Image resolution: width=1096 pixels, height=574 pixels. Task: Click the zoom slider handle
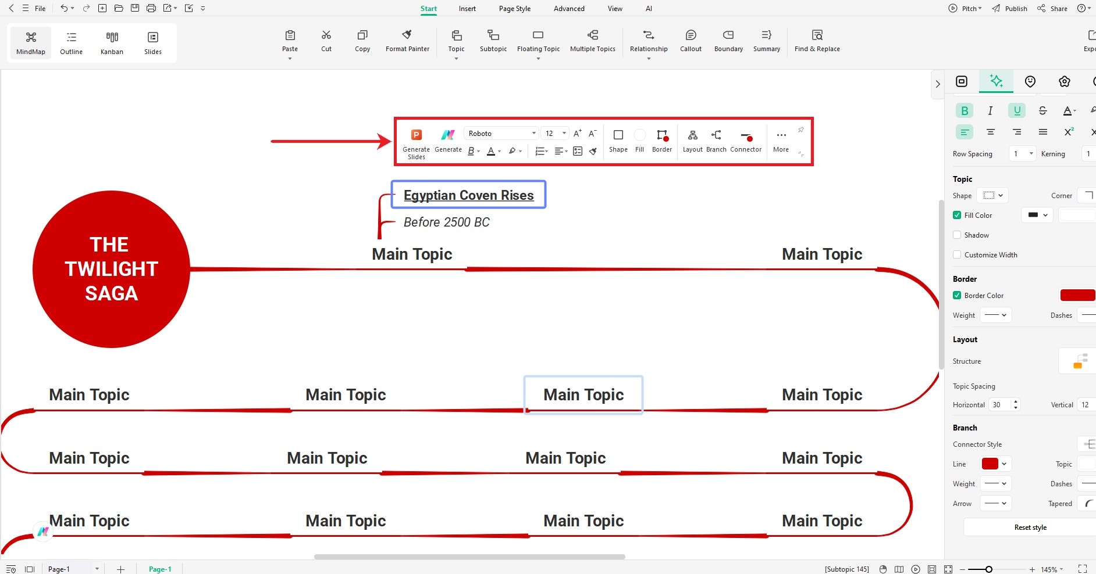tap(988, 569)
